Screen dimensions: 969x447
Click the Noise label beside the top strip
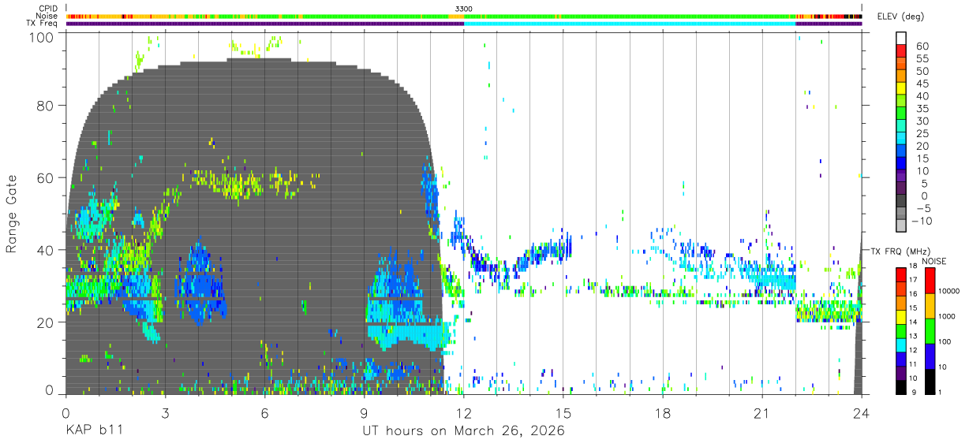click(47, 16)
